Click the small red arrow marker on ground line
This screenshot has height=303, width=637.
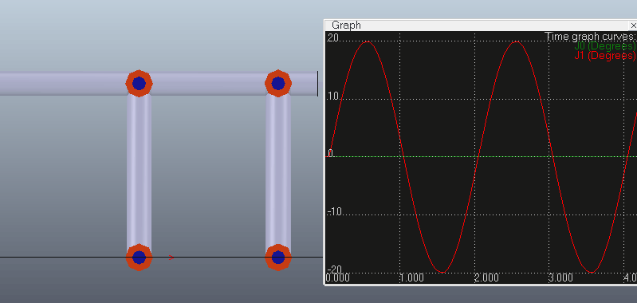click(x=171, y=257)
